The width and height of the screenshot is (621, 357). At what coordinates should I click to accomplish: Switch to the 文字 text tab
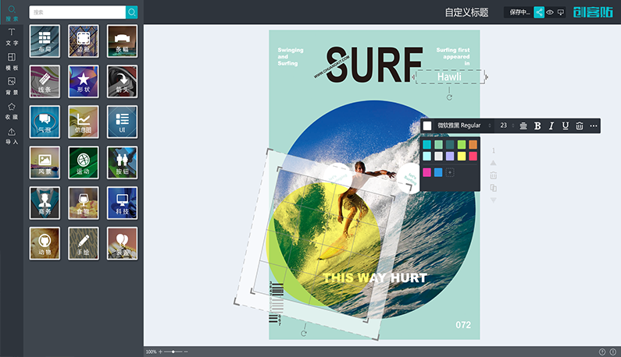click(x=11, y=37)
